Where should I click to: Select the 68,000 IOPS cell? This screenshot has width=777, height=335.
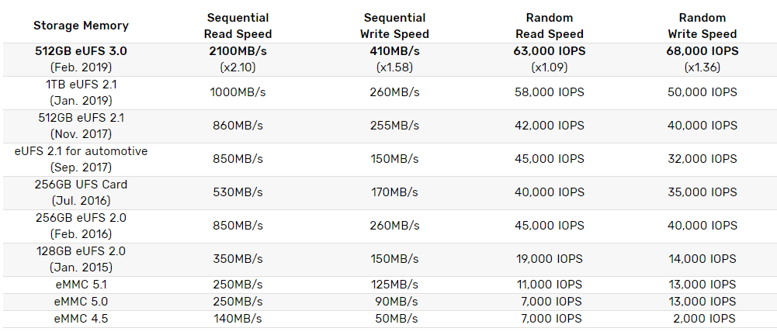pos(703,51)
